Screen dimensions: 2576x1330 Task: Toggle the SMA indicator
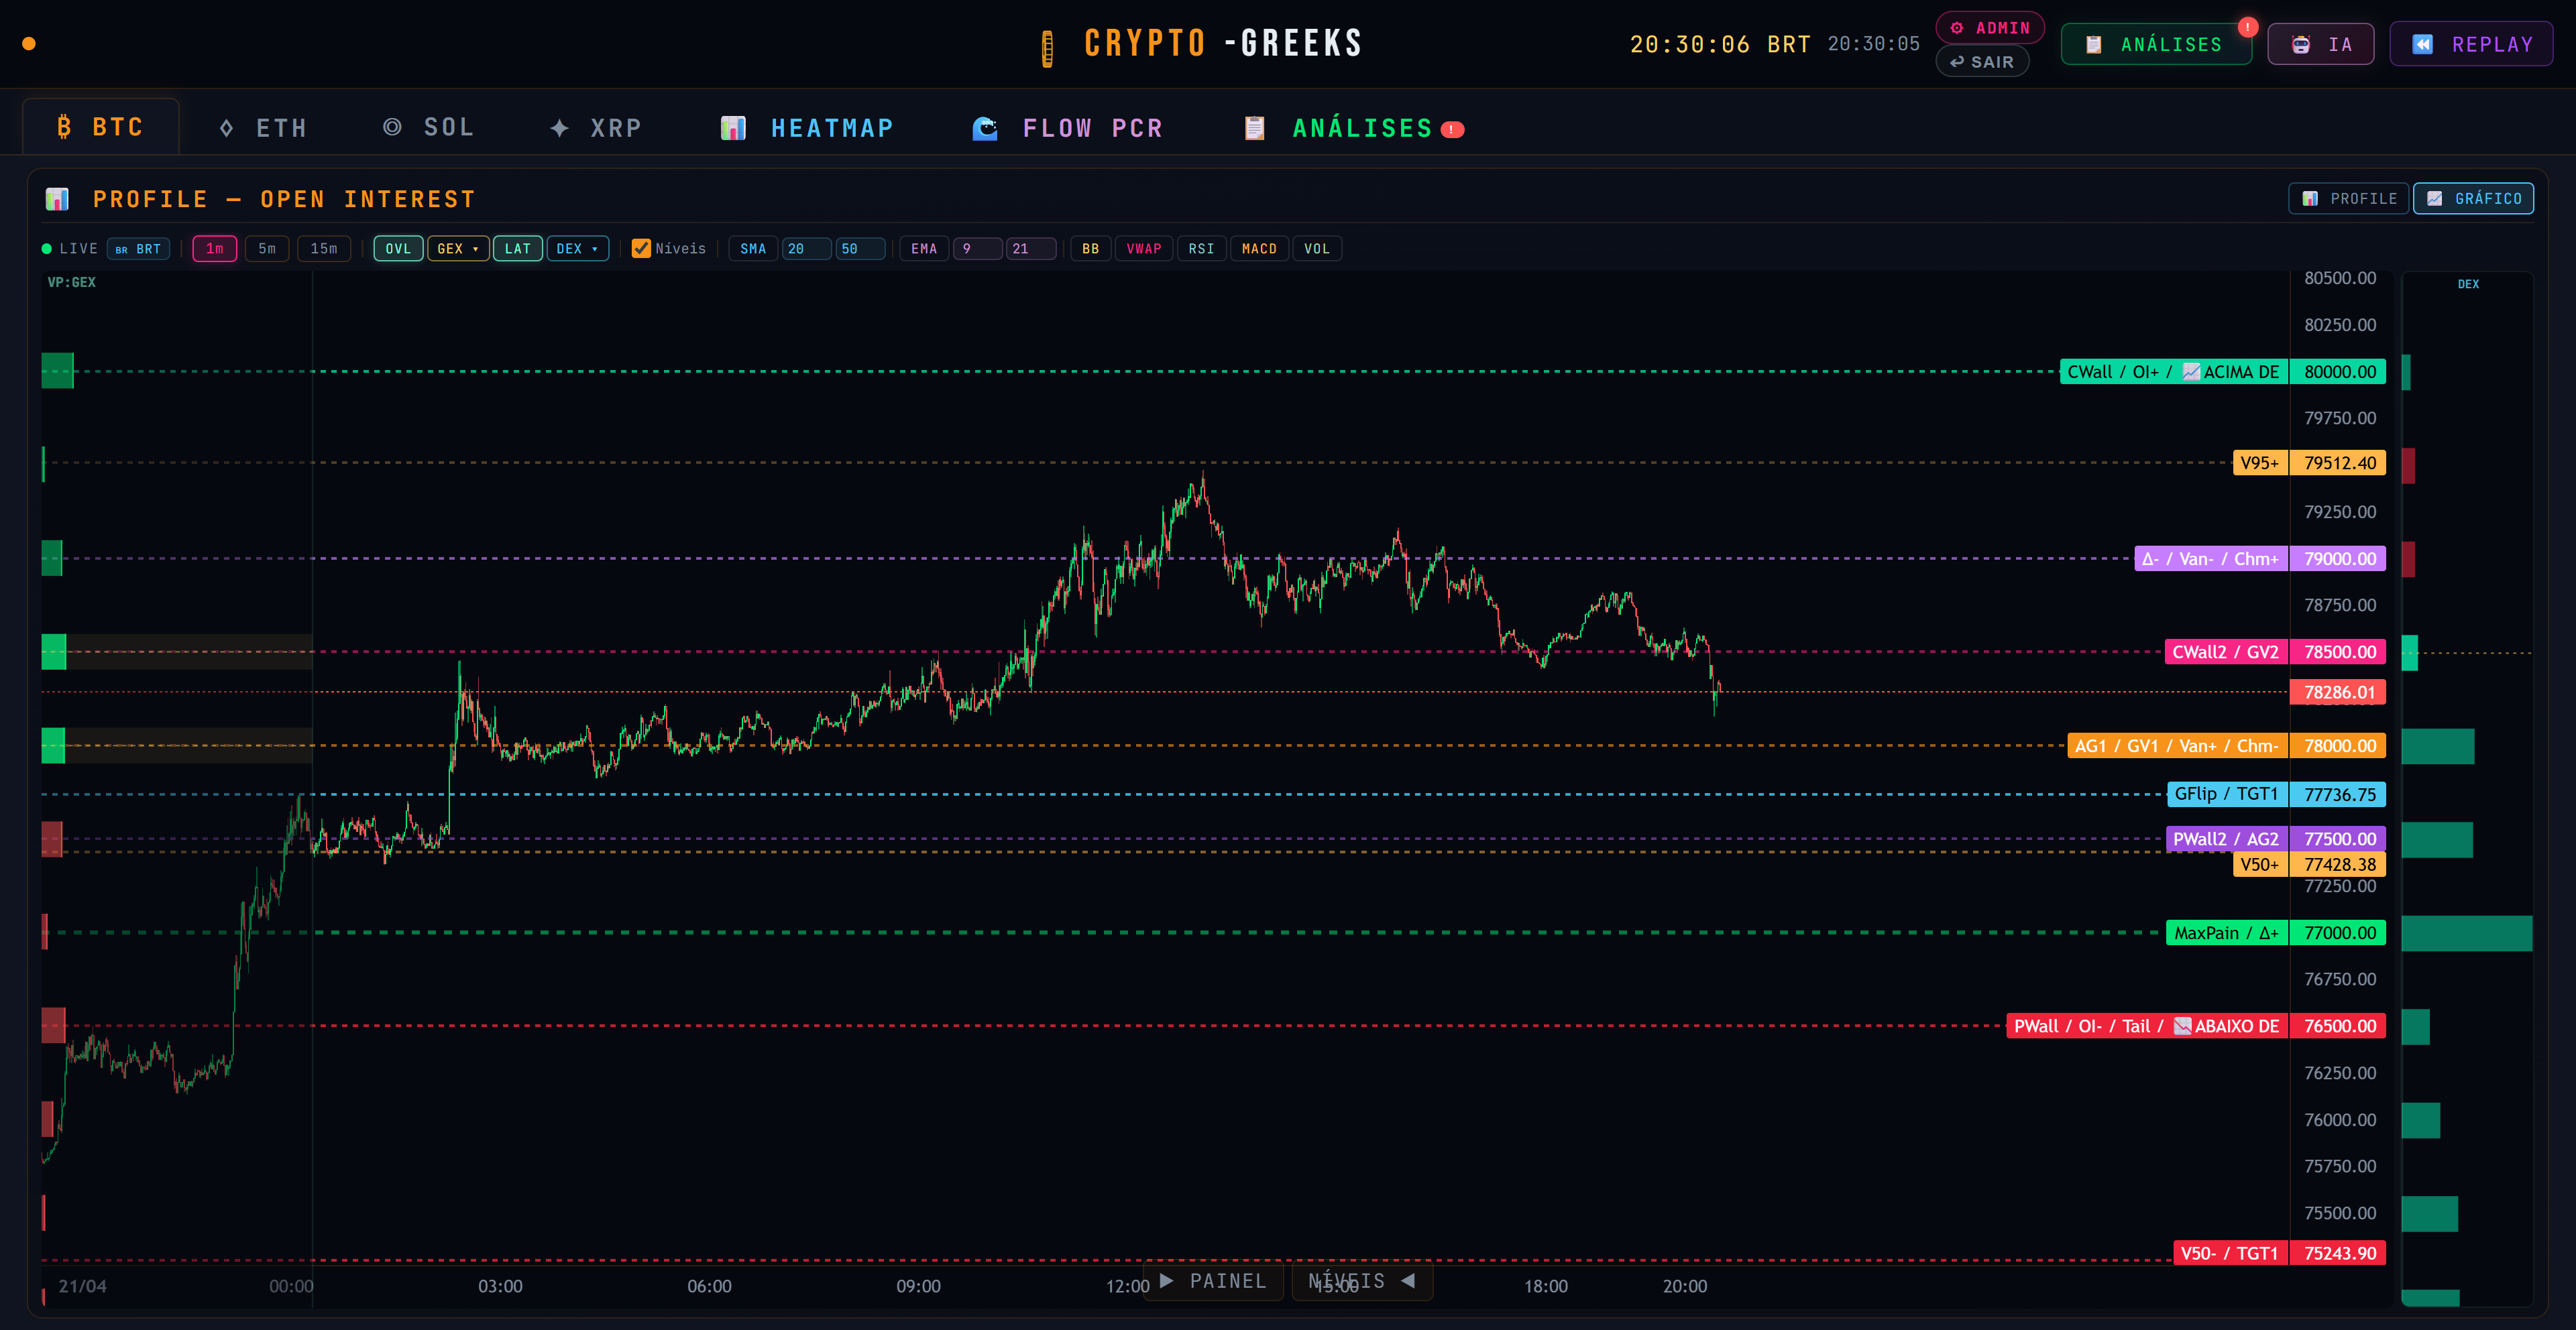click(x=753, y=249)
